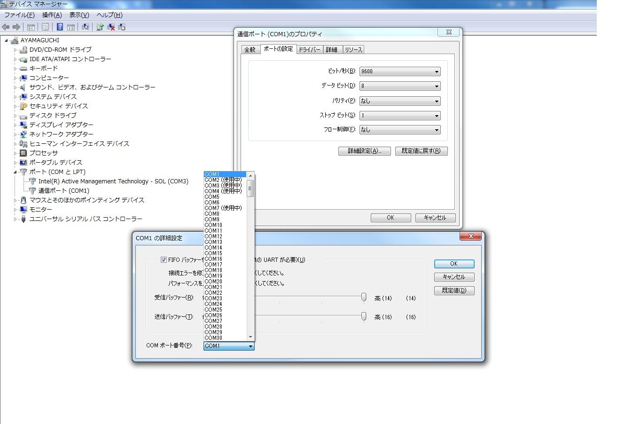Expand the コンピューター tree node
Screen dimensions: 617x424
(x=15, y=78)
